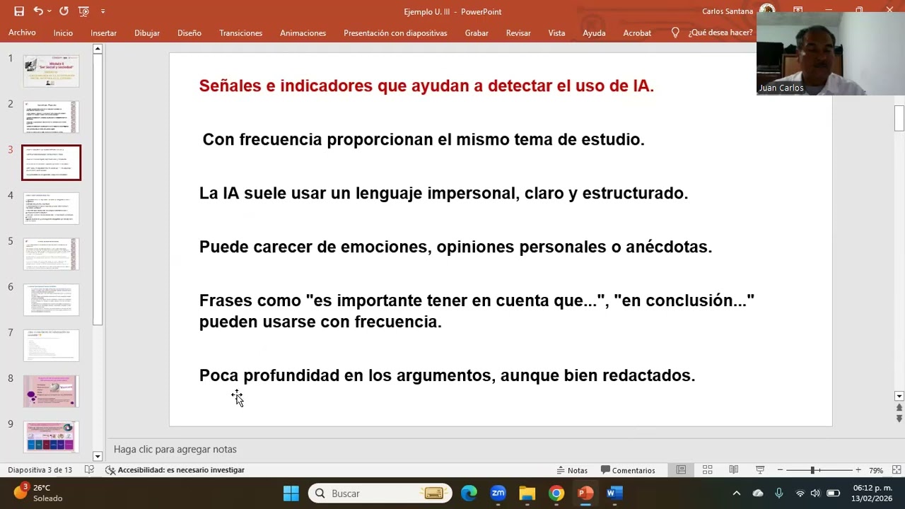905x509 pixels.
Task: Open Google Chrome from taskbar
Action: coord(556,493)
